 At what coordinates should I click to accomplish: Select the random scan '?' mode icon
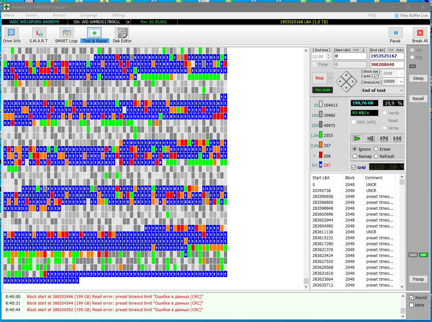click(x=384, y=139)
